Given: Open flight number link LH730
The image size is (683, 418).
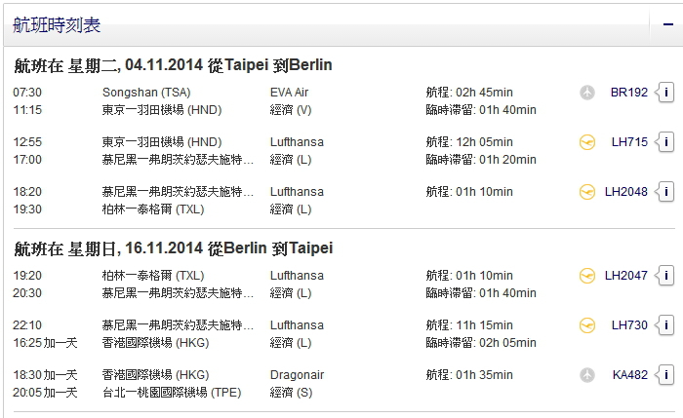Looking at the screenshot, I should (629, 324).
